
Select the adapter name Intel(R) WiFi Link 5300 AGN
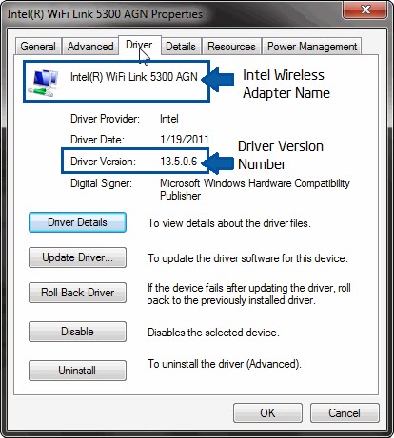134,77
